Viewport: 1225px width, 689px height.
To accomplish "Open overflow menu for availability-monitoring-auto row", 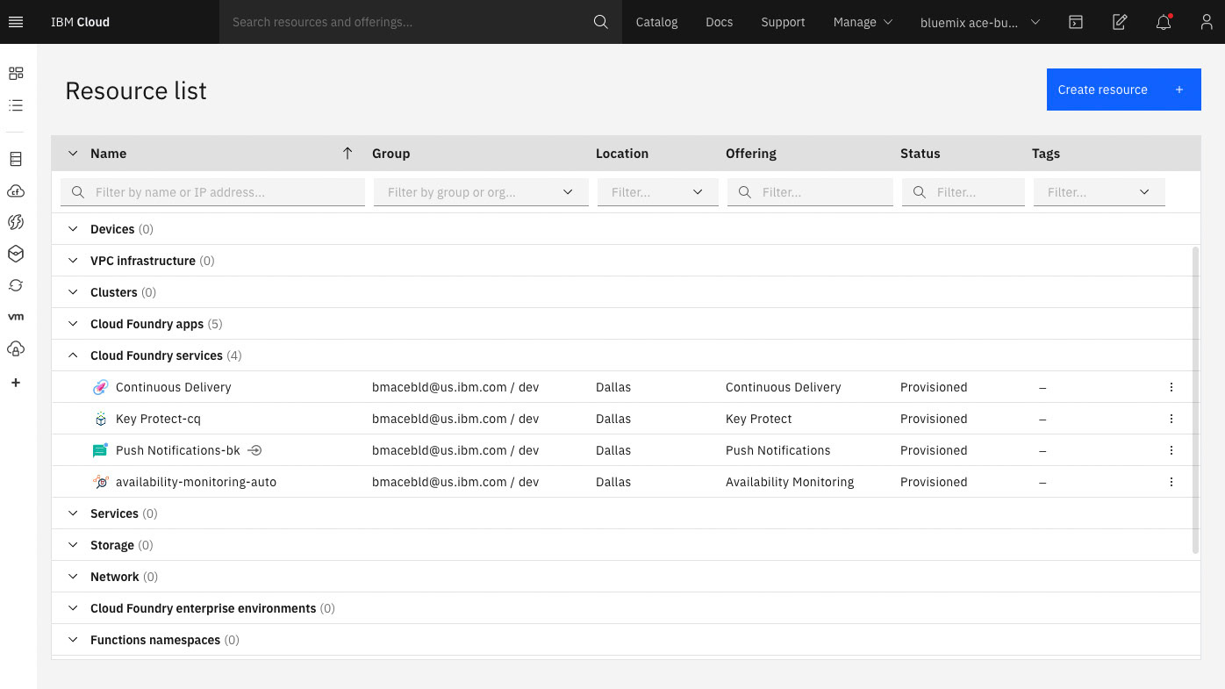I will [x=1171, y=482].
